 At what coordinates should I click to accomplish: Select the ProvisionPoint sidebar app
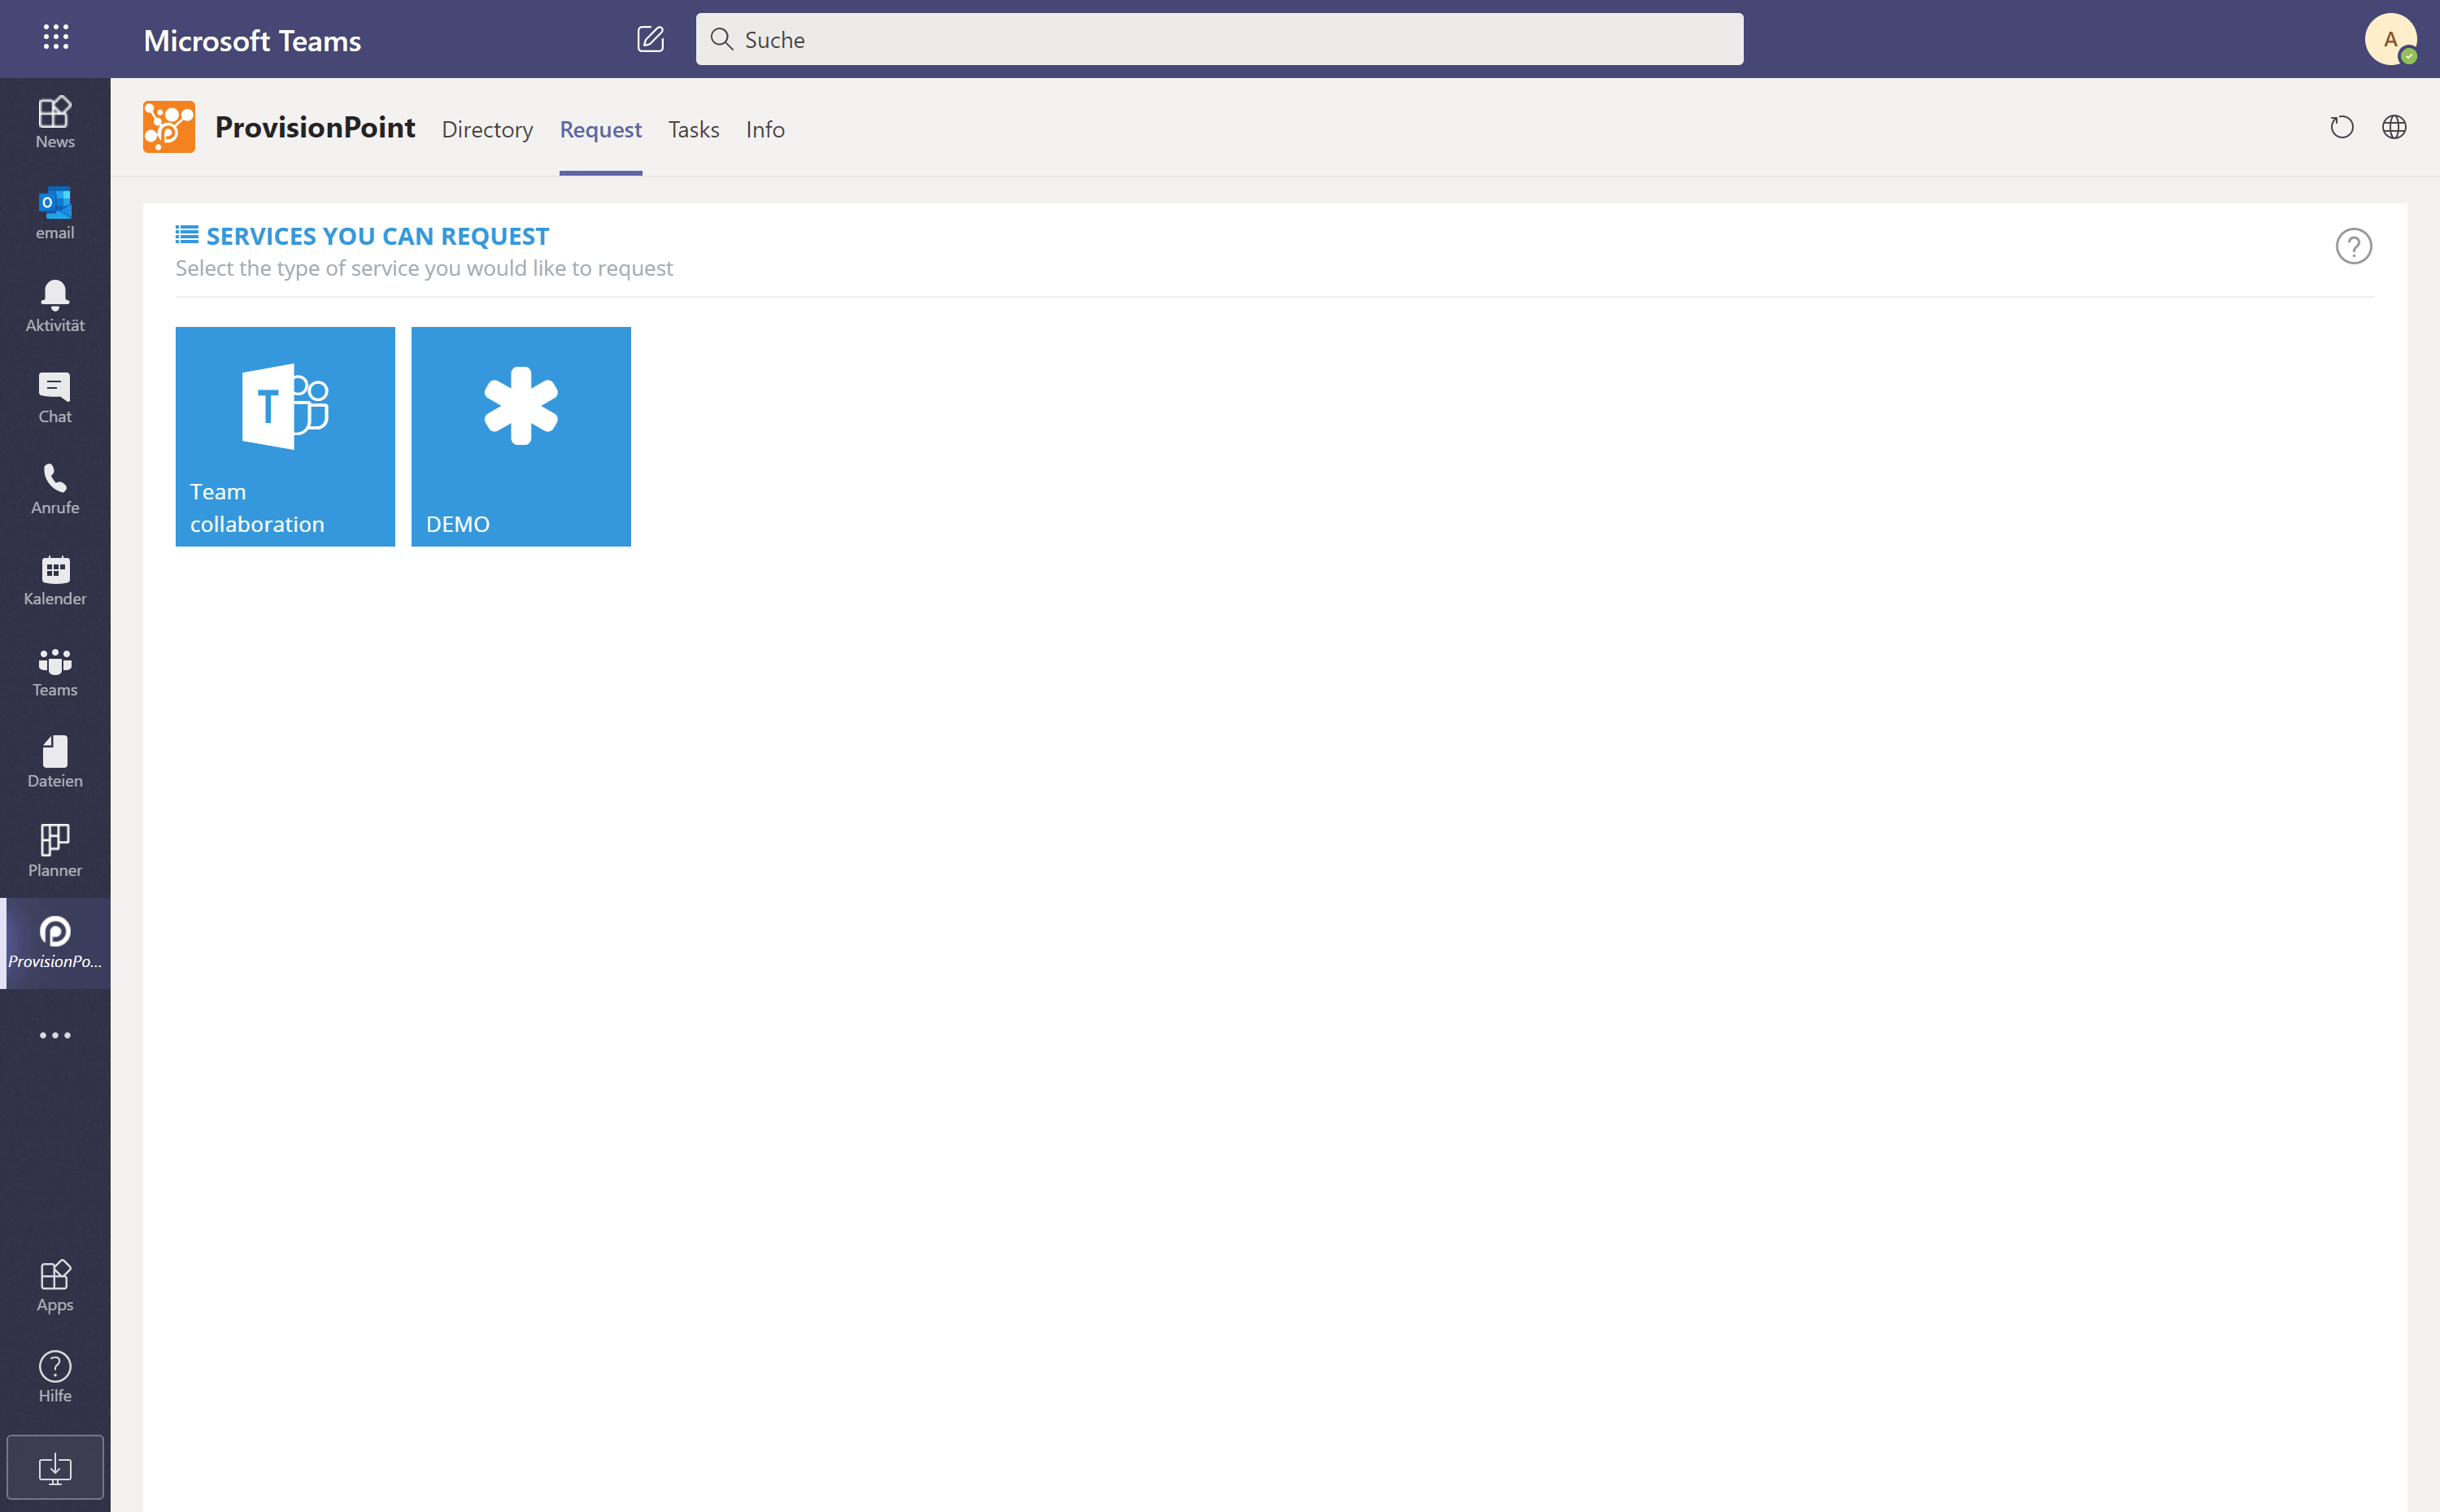(55, 943)
